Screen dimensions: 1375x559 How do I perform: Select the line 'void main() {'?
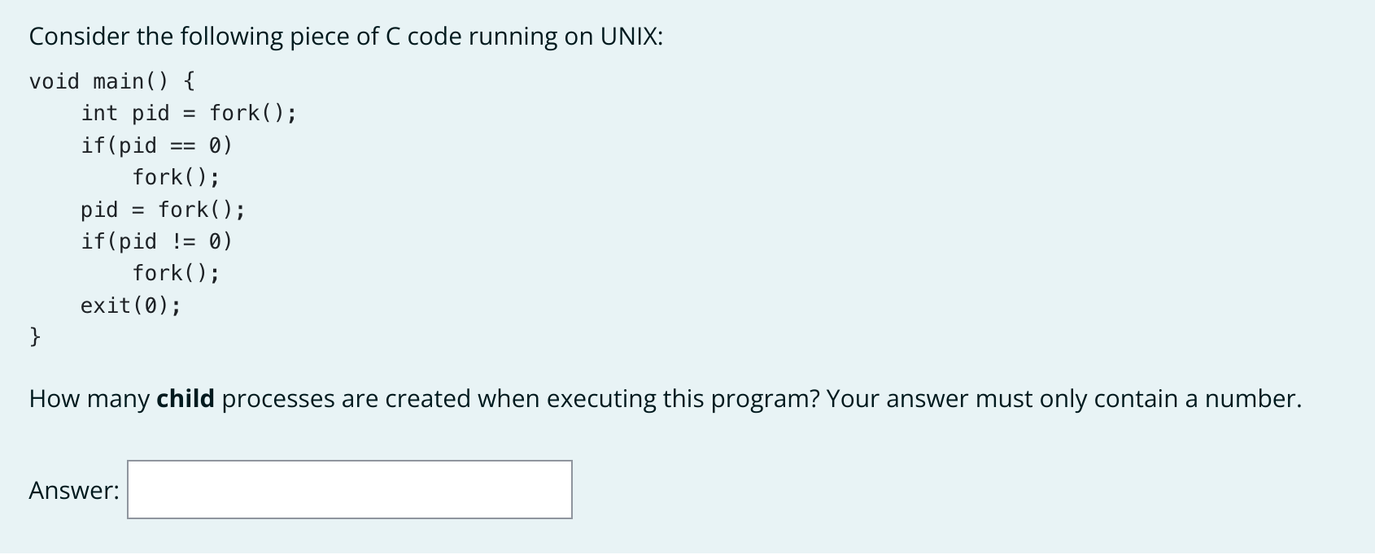click(x=110, y=80)
